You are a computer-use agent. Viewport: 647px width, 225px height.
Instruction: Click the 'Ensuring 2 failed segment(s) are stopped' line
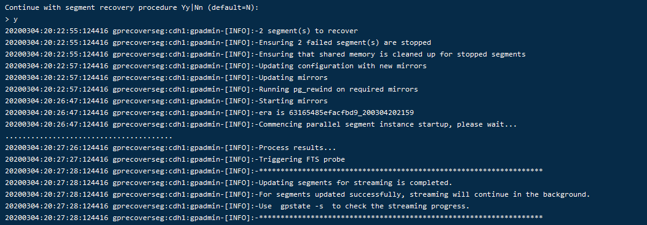[x=218, y=42]
